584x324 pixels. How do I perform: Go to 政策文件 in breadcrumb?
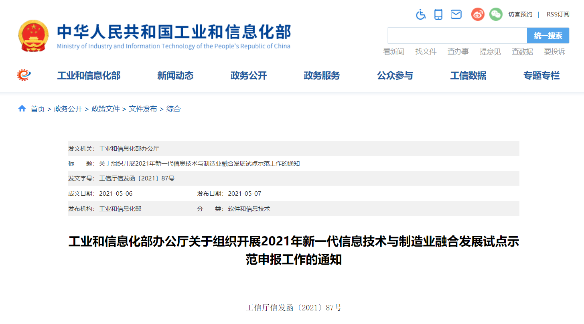point(105,109)
